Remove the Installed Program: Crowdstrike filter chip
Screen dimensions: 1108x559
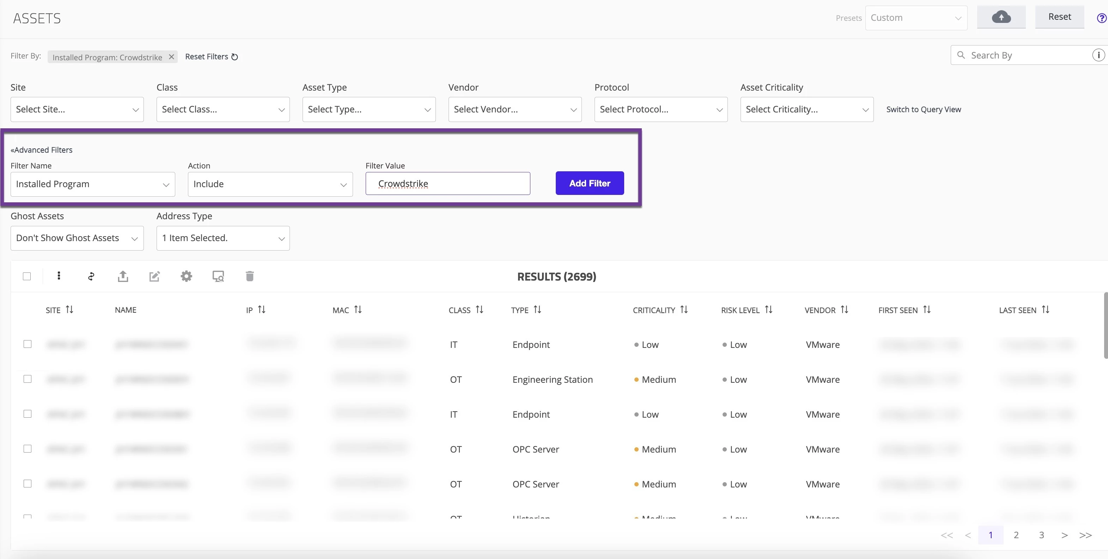click(171, 57)
